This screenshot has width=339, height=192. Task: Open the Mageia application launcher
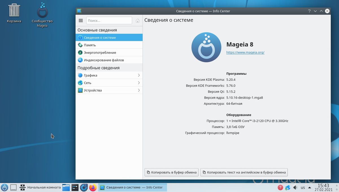click(4, 187)
